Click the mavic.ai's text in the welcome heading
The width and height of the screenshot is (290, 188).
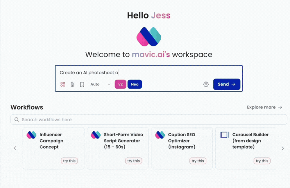click(151, 55)
